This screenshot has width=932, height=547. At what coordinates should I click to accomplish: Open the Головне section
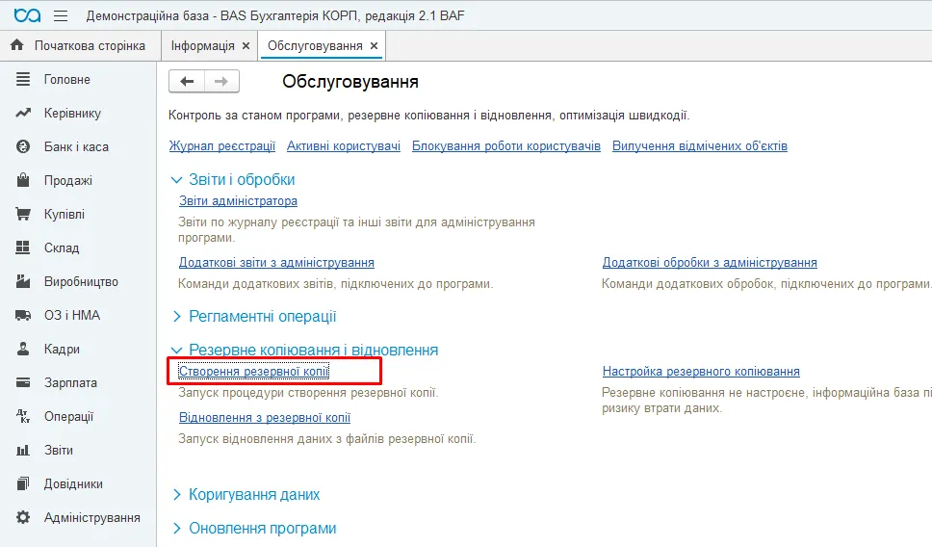[x=67, y=79]
